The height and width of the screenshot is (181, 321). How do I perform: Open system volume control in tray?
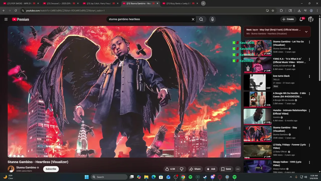(305, 177)
